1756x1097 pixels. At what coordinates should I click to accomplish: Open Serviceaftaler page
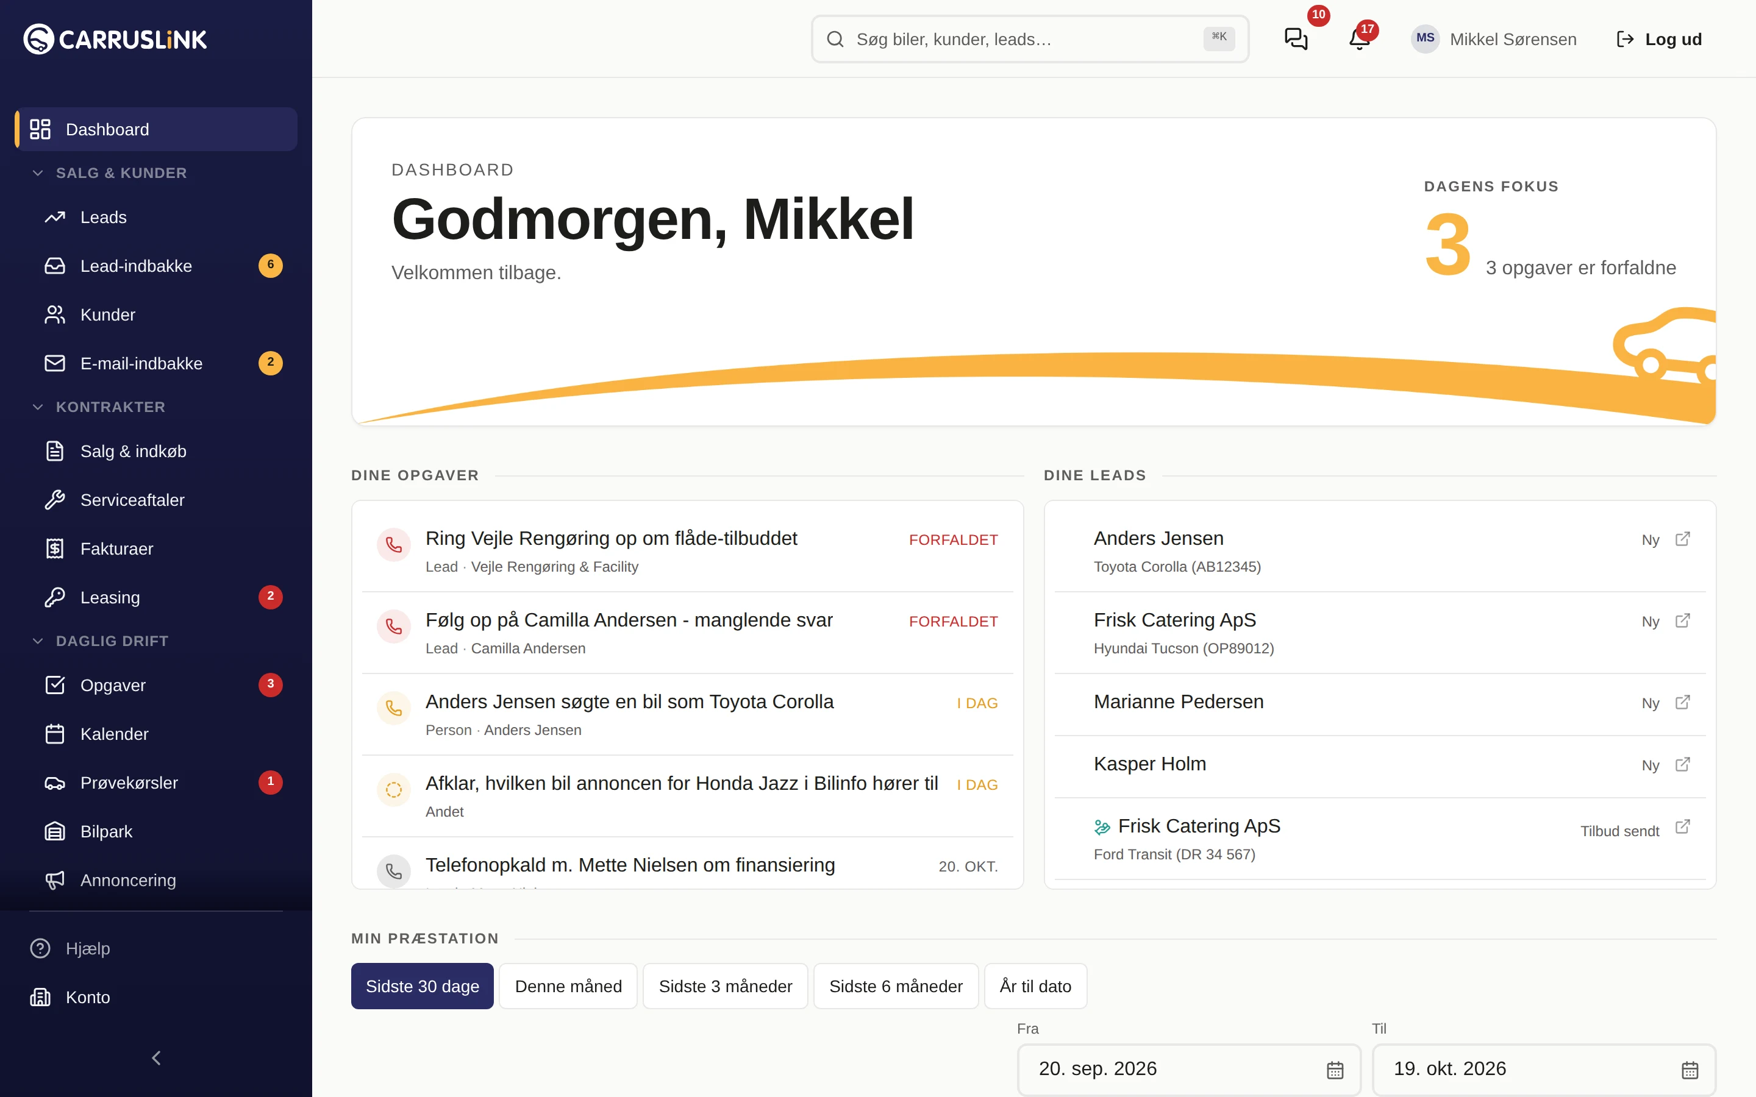163,500
